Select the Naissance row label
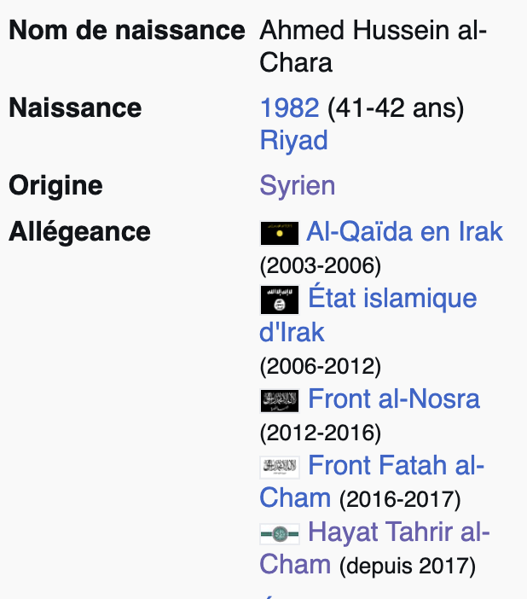 75,108
